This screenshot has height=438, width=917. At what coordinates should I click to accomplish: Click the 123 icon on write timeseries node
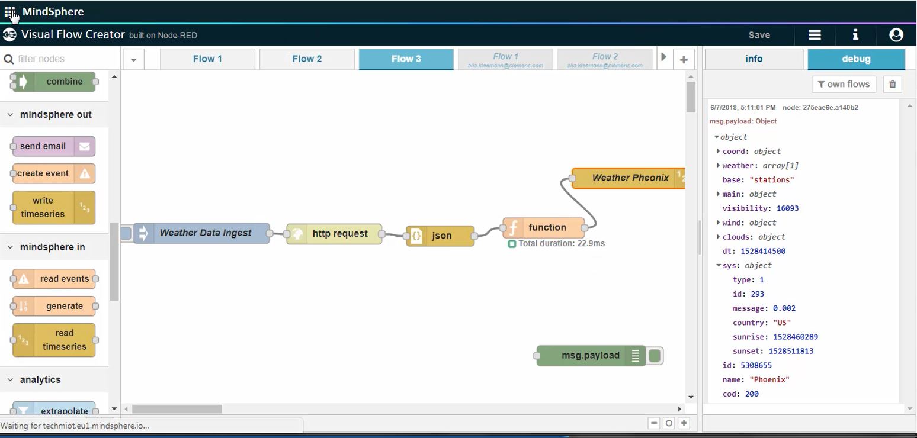84,207
